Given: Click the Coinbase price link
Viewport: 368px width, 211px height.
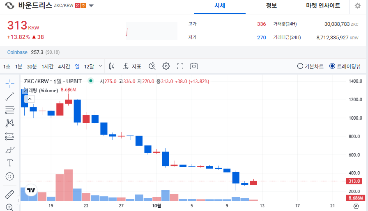Looking at the screenshot, I should (x=17, y=52).
